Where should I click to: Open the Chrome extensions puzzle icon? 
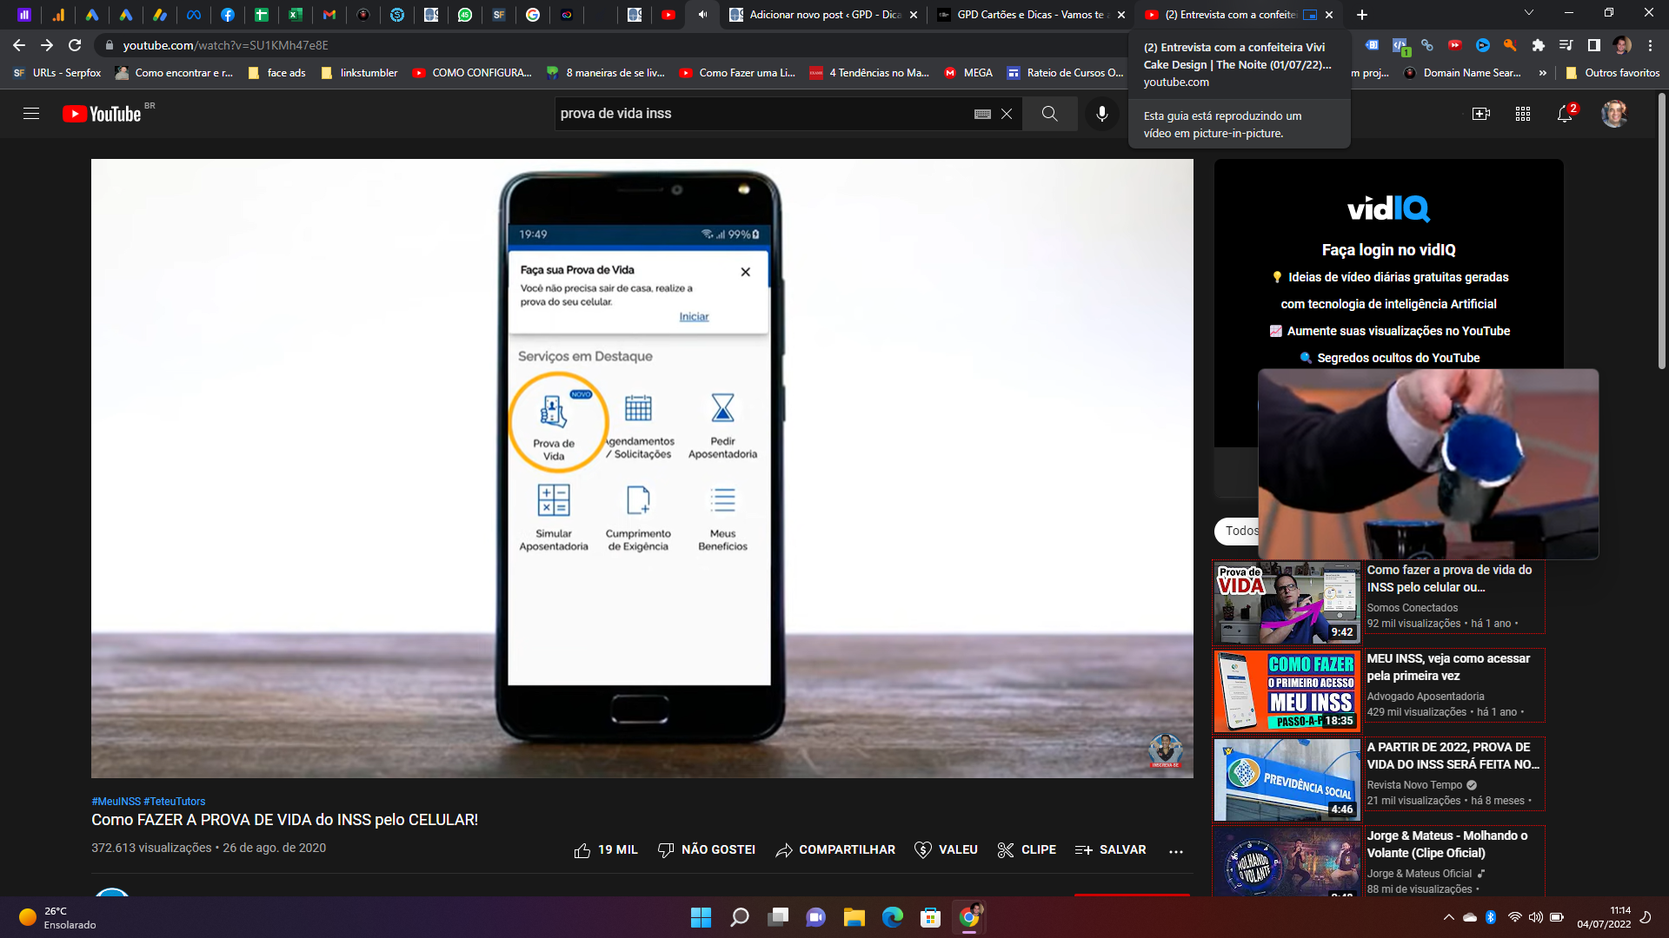pyautogui.click(x=1538, y=45)
